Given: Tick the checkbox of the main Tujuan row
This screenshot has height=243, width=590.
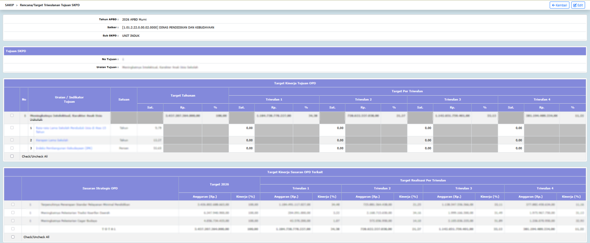Looking at the screenshot, I should pos(12,115).
